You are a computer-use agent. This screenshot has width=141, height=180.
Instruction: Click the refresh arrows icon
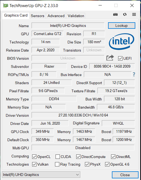point(125,14)
